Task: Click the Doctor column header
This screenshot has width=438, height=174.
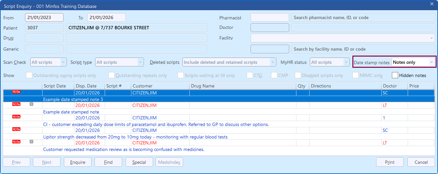Action: pos(395,86)
